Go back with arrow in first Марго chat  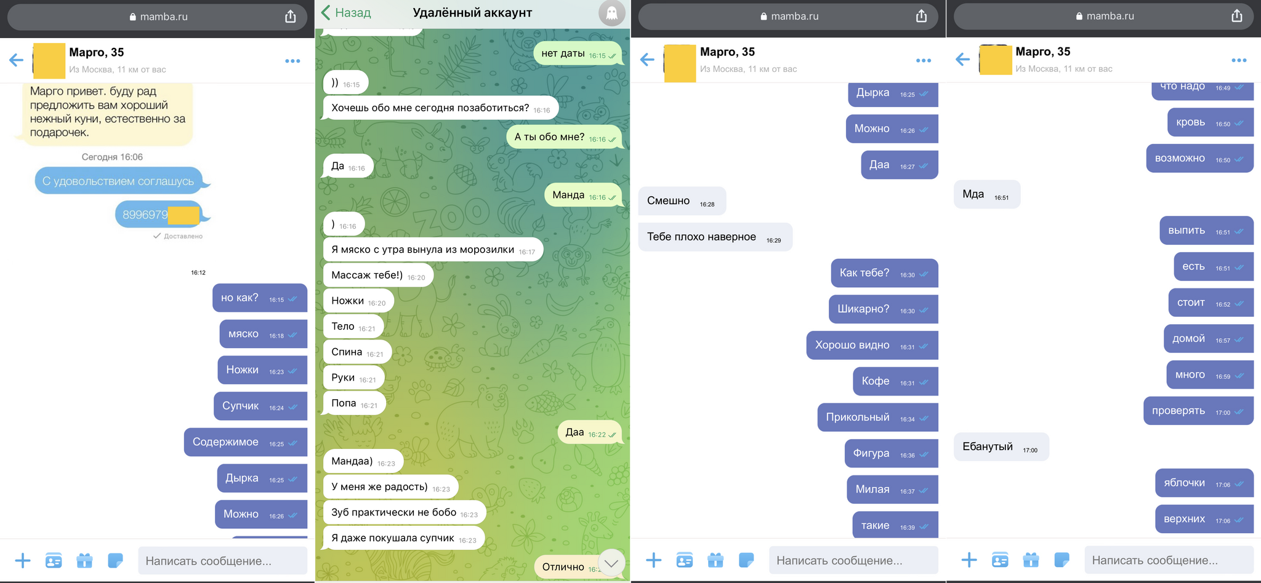pyautogui.click(x=17, y=60)
